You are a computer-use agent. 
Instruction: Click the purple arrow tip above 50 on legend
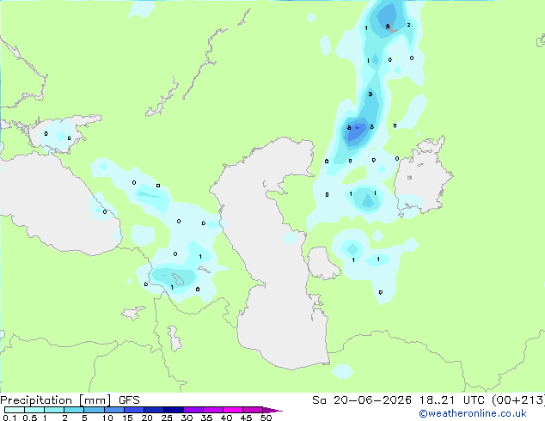point(272,410)
